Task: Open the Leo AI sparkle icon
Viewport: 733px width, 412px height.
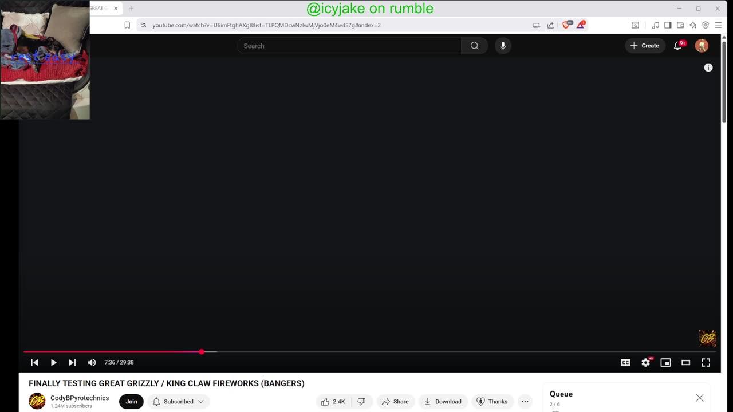Action: tap(693, 25)
